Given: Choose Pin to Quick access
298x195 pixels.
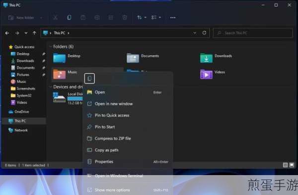Looking at the screenshot, I should click(x=128, y=115).
